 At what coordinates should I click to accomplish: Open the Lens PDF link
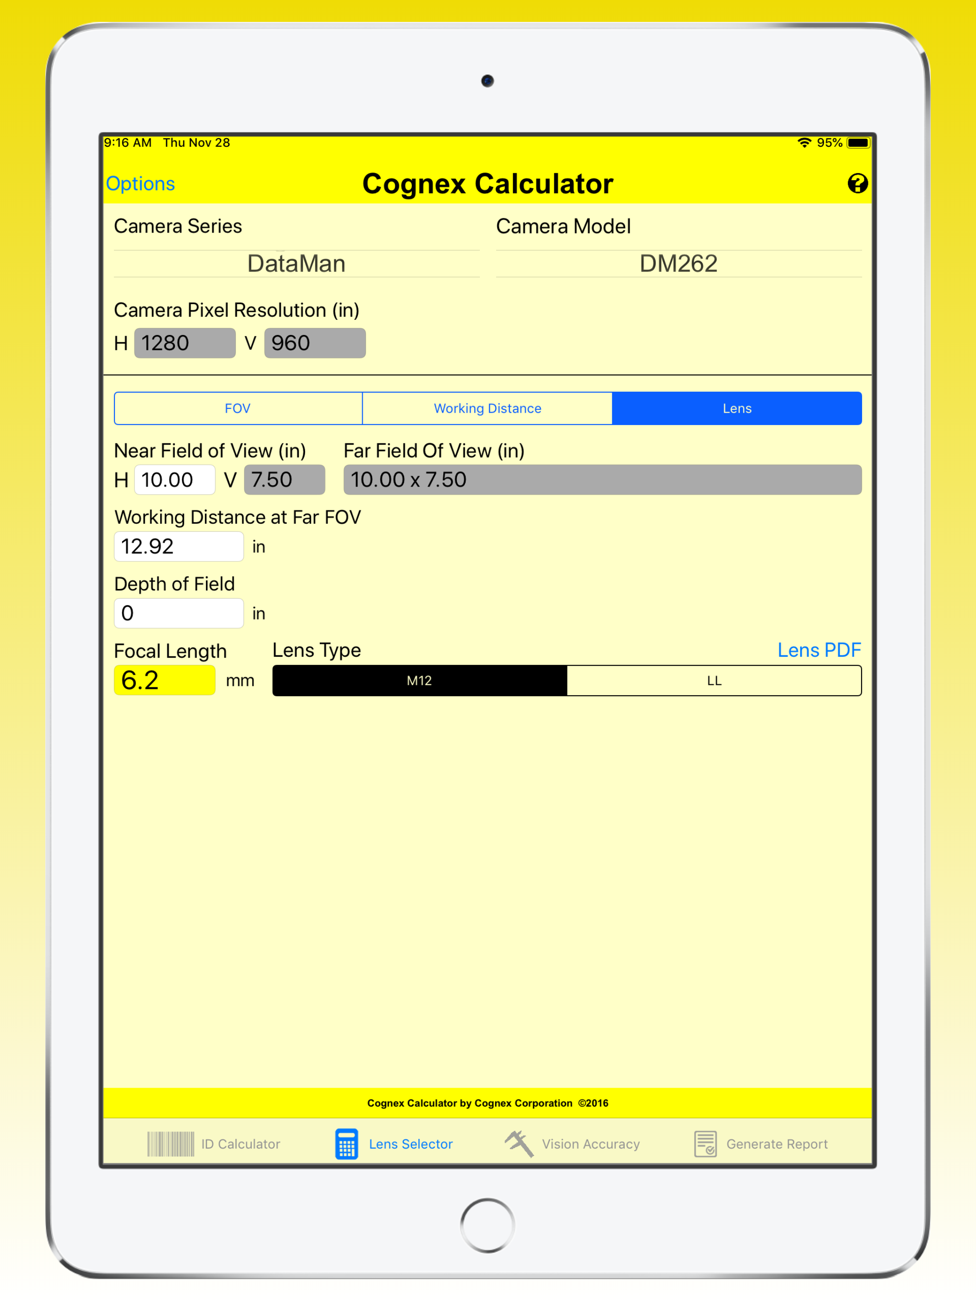[x=819, y=650]
